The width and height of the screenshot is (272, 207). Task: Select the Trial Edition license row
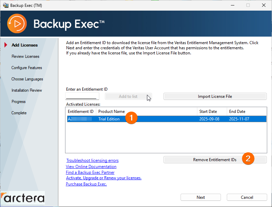point(167,119)
